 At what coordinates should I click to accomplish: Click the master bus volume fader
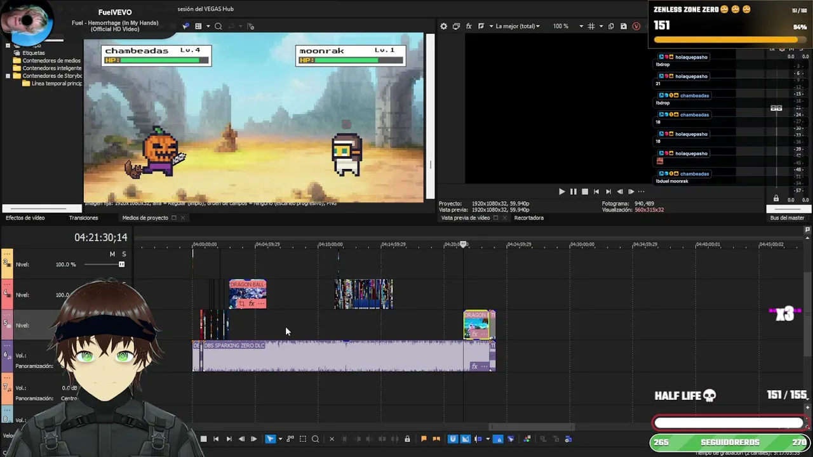[x=776, y=109]
